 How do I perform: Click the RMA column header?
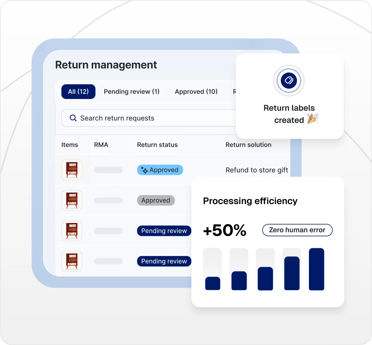(x=101, y=145)
